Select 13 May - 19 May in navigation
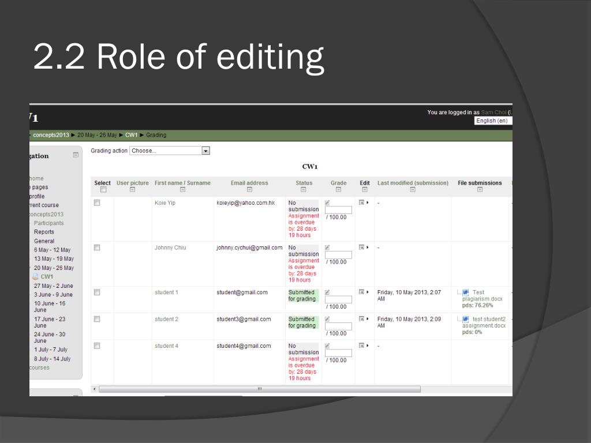 pos(54,259)
